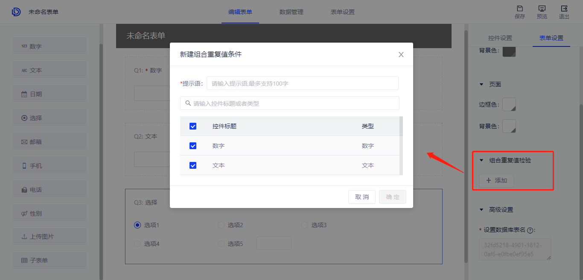Select the 手机 mobile field control
583x280 pixels.
tap(49, 165)
